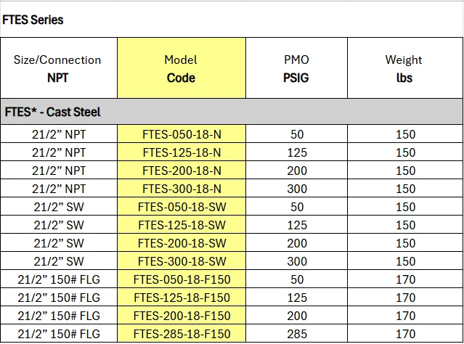This screenshot has width=464, height=344.
Task: Select the FTES* - Cast Steel section row
Action: tap(231, 112)
